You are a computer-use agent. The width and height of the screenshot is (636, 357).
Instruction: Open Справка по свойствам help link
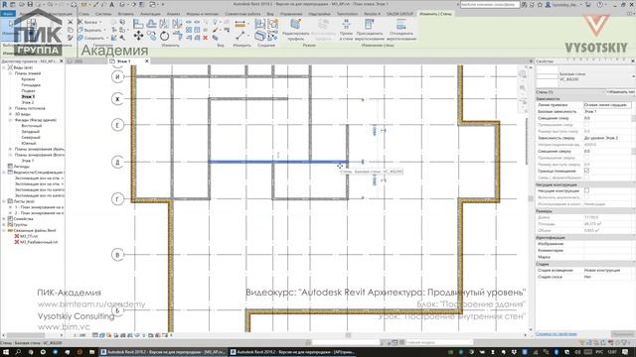pyautogui.click(x=556, y=334)
